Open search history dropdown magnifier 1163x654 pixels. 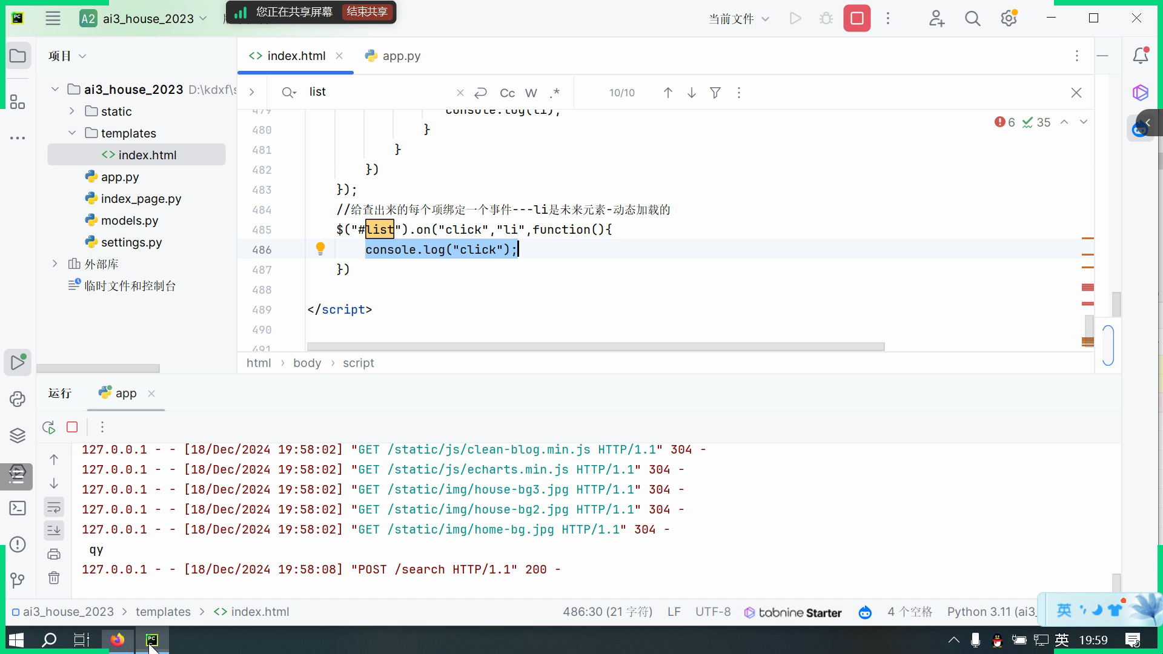point(289,93)
